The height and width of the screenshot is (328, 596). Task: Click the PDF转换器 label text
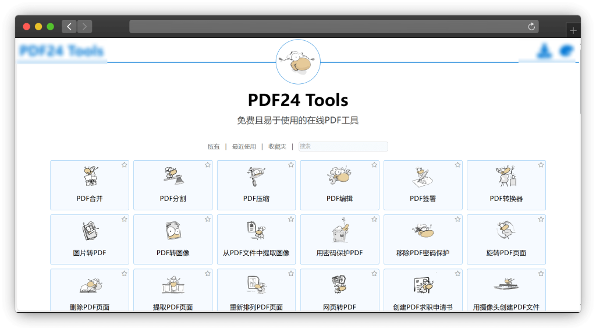[x=506, y=199]
